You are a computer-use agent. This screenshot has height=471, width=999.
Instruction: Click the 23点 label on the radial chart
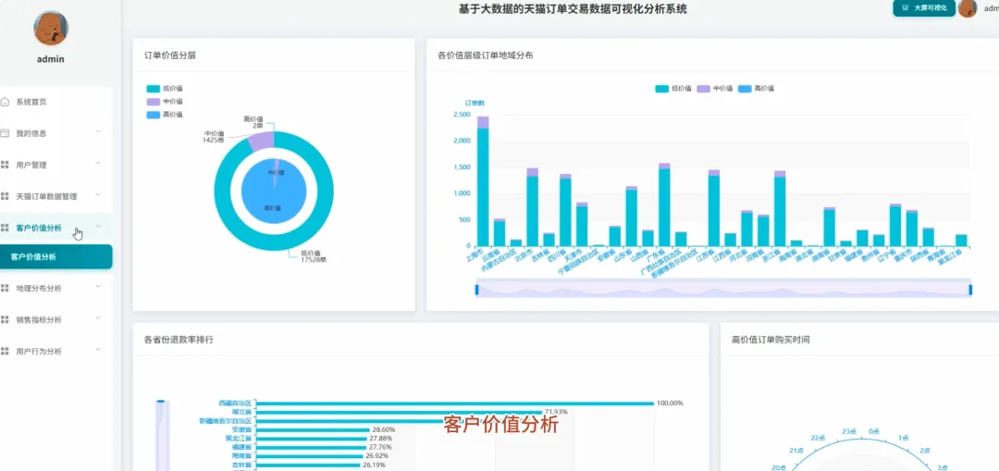click(x=848, y=431)
